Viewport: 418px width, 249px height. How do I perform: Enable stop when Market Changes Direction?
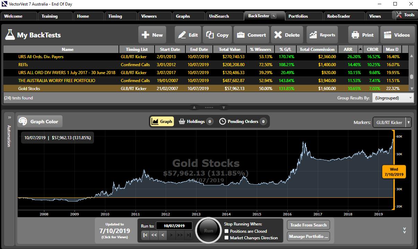click(227, 238)
